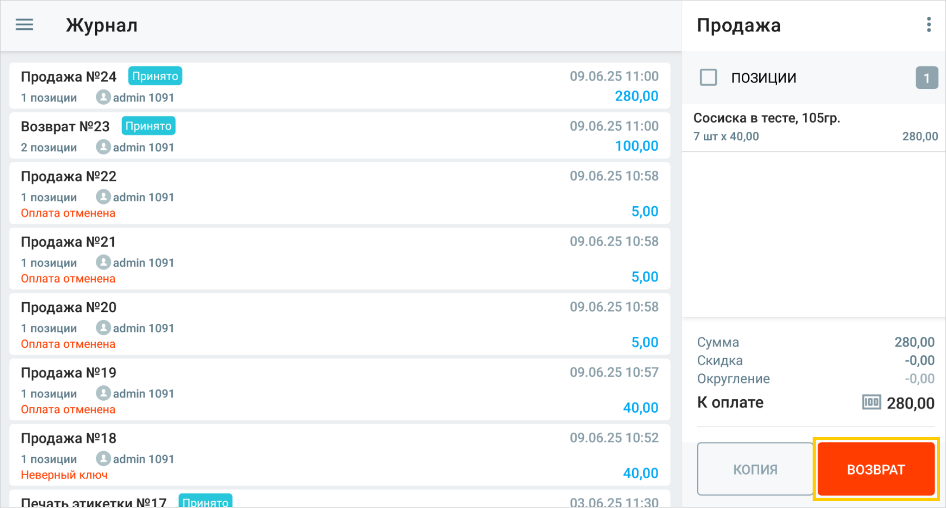Click the cash payment icon near К оплате
The image size is (946, 508).
(871, 402)
